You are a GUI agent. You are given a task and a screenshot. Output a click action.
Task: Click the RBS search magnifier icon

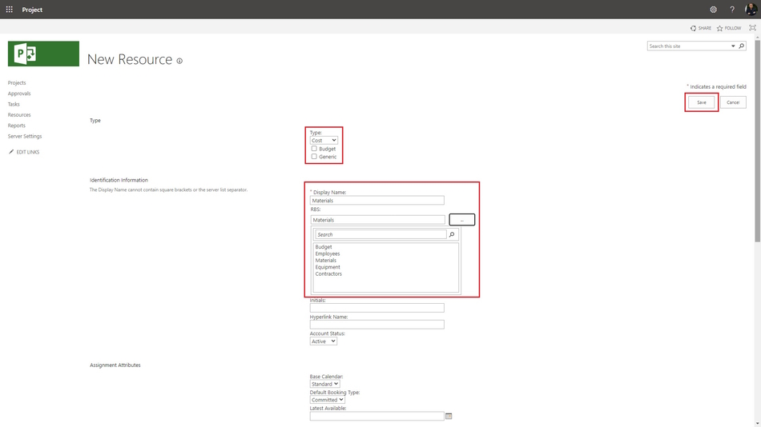pyautogui.click(x=452, y=234)
